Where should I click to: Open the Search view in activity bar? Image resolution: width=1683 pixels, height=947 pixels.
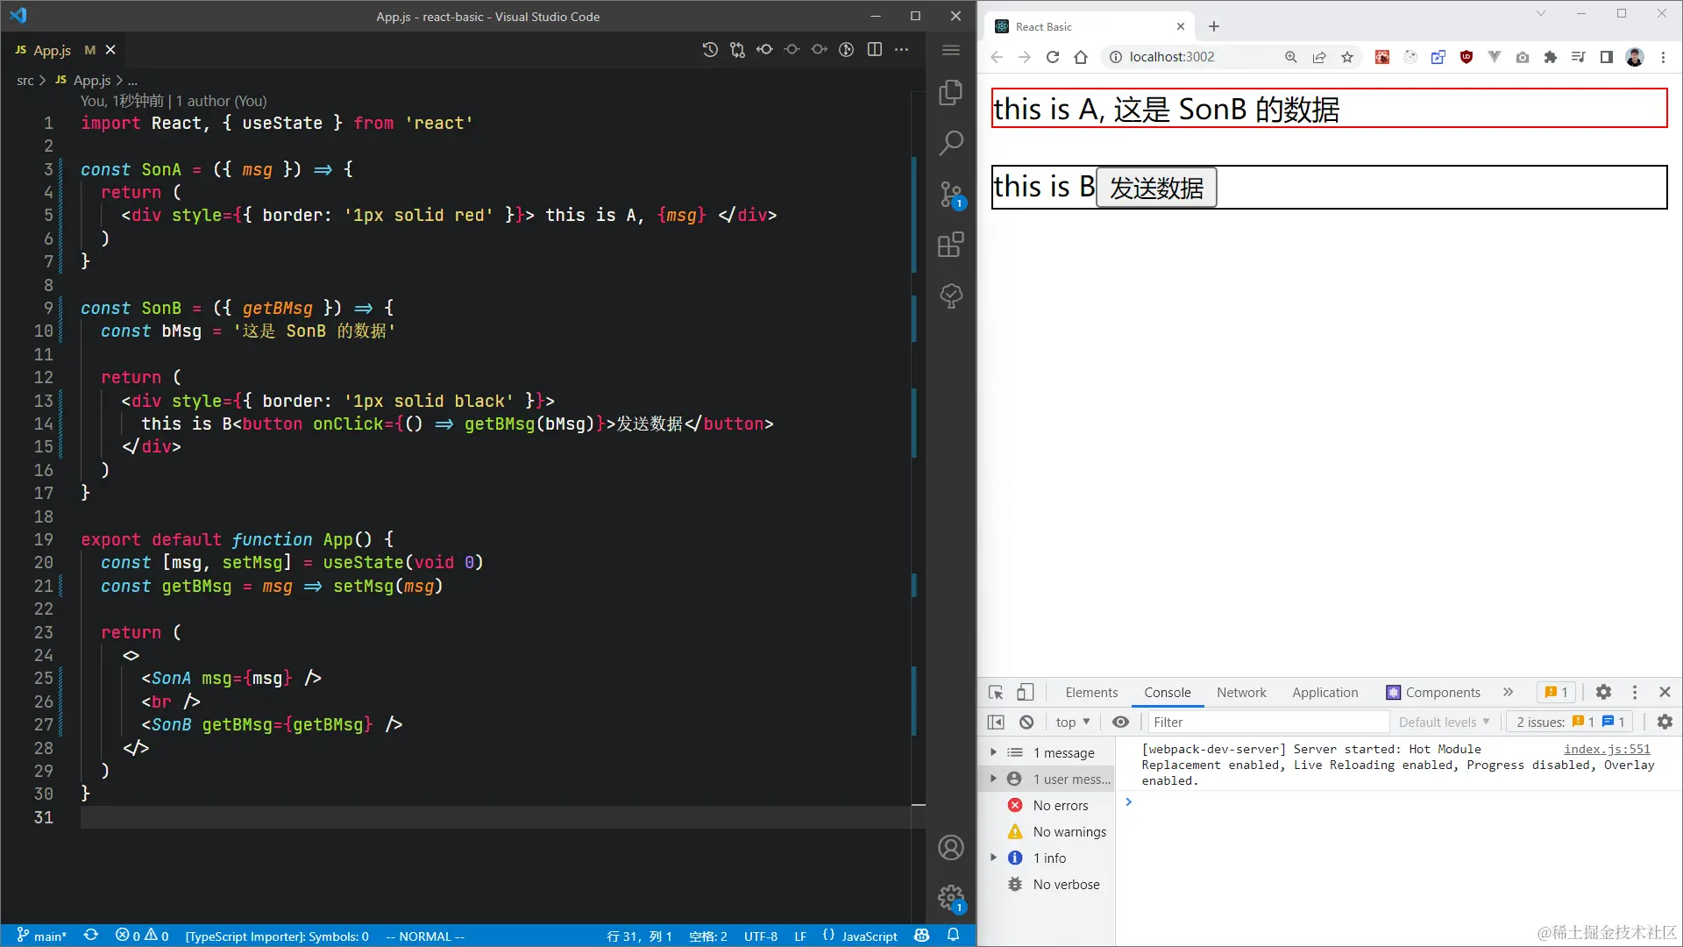950,142
